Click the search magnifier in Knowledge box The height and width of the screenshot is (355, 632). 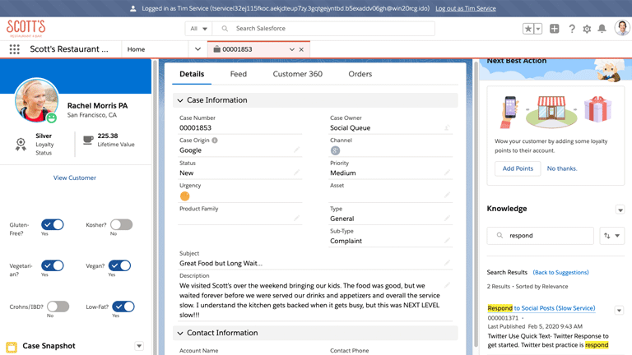pos(500,236)
